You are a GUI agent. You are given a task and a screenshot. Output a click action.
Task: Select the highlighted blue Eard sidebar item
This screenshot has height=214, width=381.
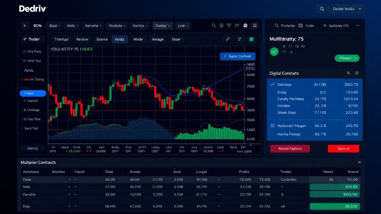coord(33,93)
